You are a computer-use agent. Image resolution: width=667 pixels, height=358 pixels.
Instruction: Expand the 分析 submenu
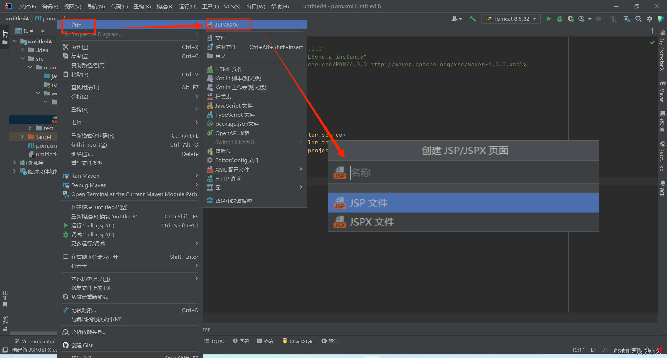click(x=130, y=97)
